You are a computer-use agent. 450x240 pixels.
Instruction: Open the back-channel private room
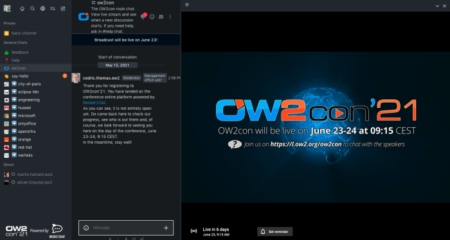[35, 33]
